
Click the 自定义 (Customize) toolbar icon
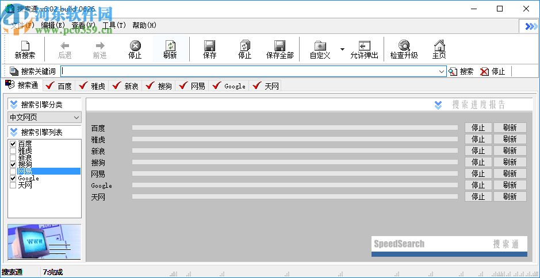pos(320,49)
